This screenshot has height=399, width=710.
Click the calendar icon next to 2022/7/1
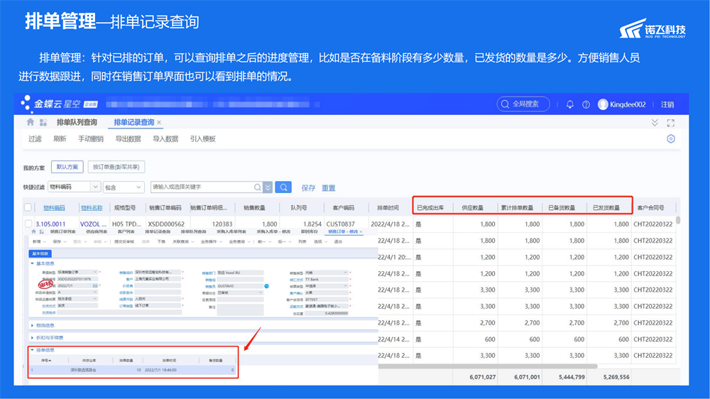(x=94, y=286)
